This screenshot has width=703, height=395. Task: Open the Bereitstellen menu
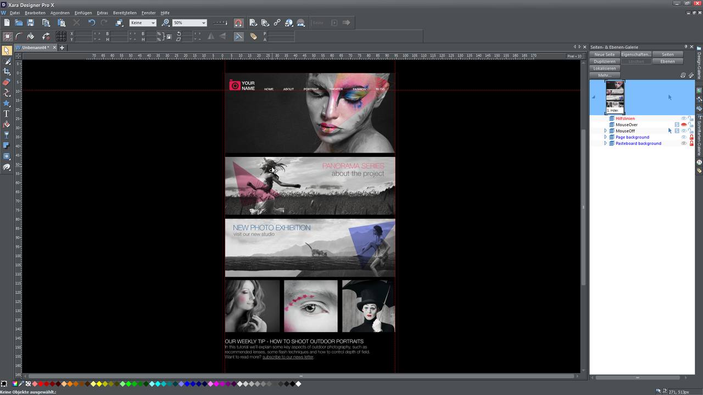pyautogui.click(x=124, y=13)
